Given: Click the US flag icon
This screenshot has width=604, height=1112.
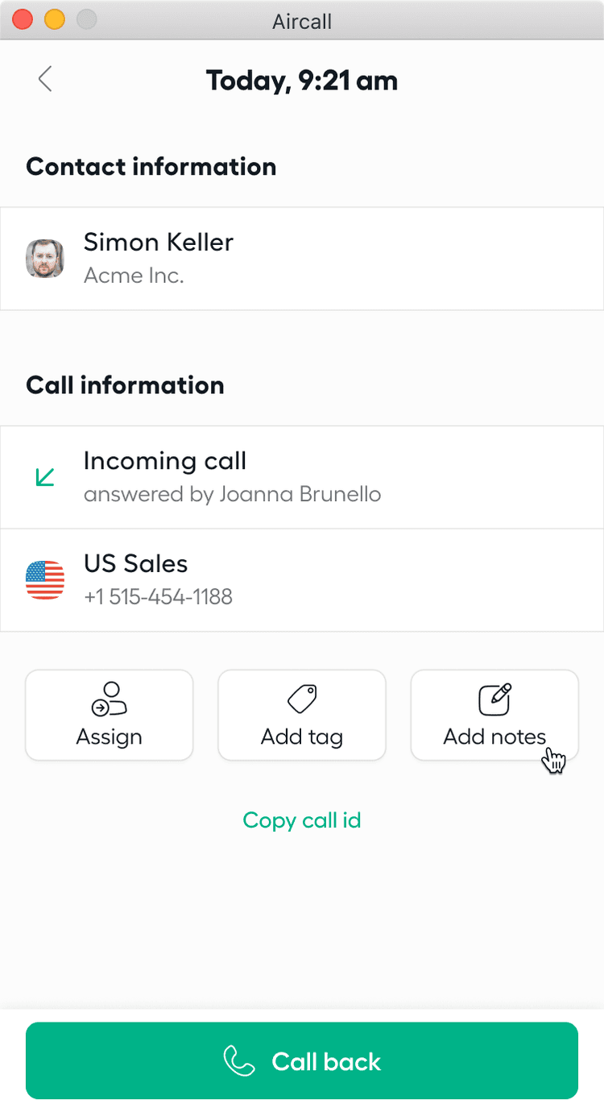Looking at the screenshot, I should tap(45, 580).
